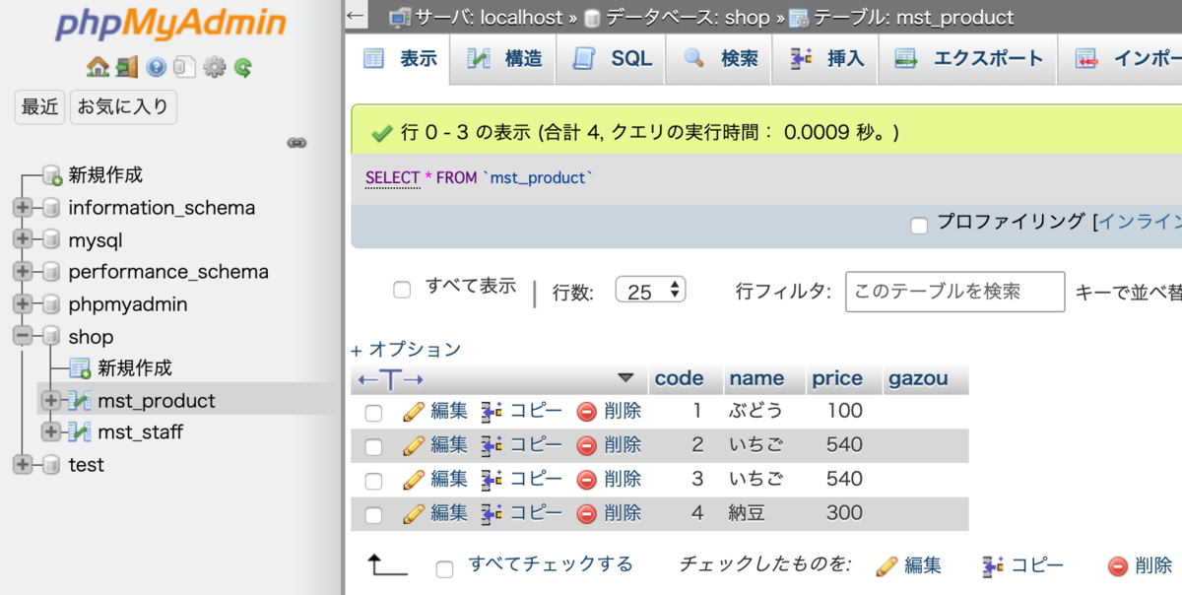Click pencil edit icon for code 3 row
1182x595 pixels.
[x=414, y=479]
